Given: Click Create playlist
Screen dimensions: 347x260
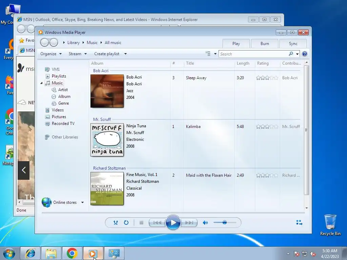Looking at the screenshot, I should (x=107, y=54).
